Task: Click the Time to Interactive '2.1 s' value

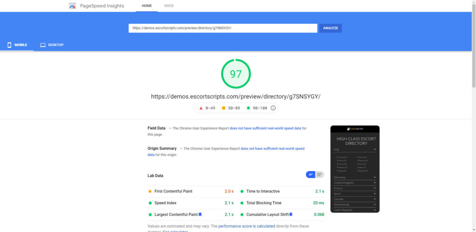Action: 320,192
